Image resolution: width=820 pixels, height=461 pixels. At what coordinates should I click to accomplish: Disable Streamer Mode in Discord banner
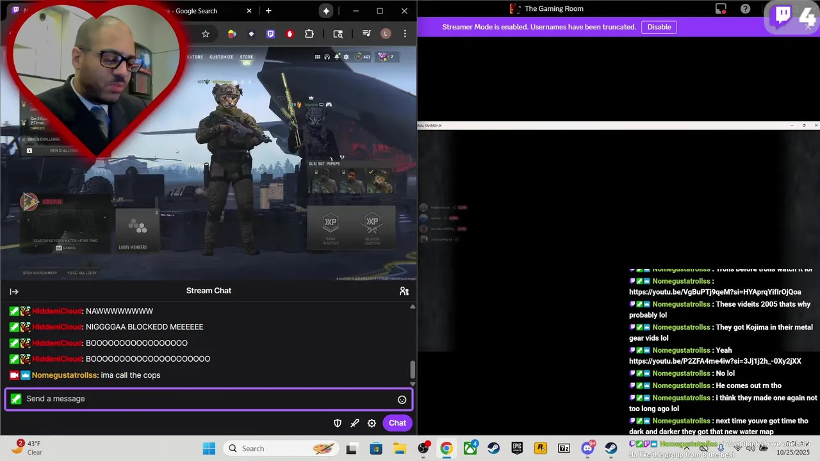[659, 27]
